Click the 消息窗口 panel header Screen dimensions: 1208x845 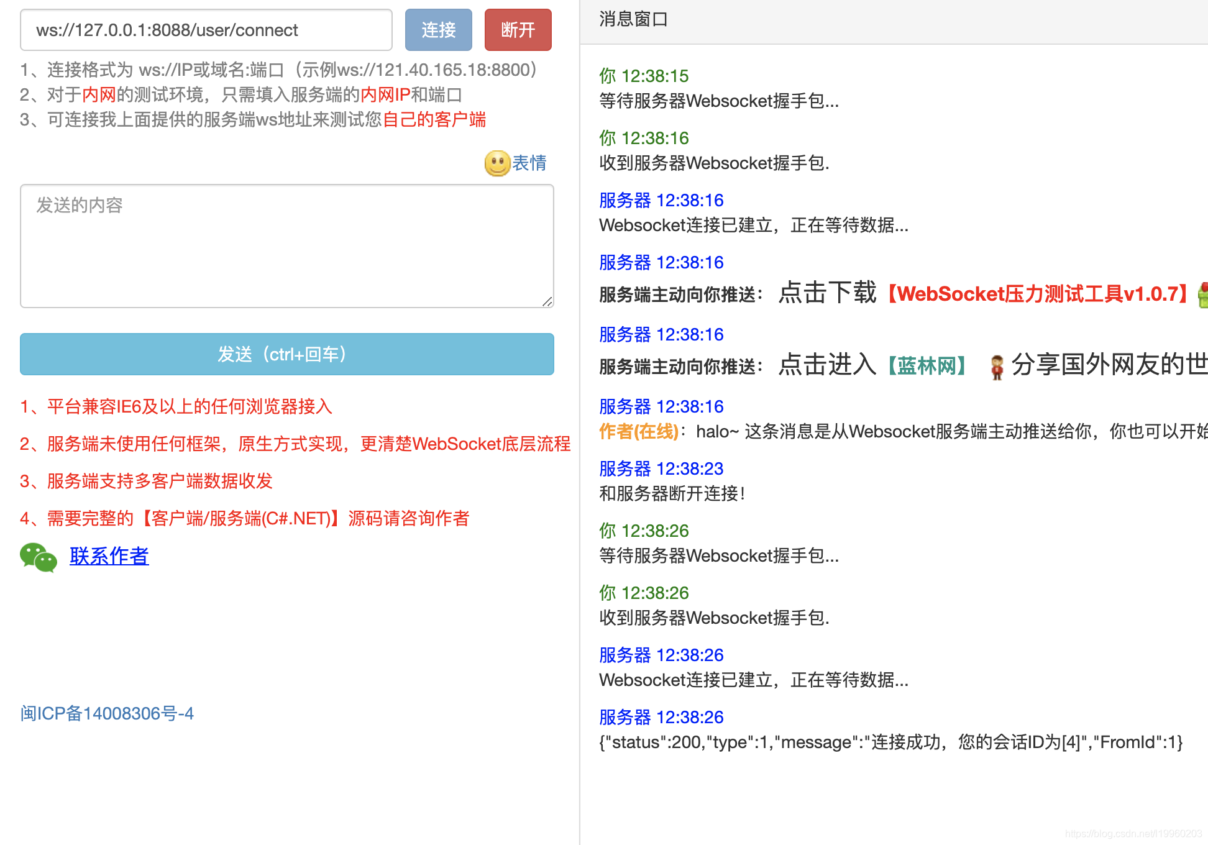pyautogui.click(x=634, y=20)
